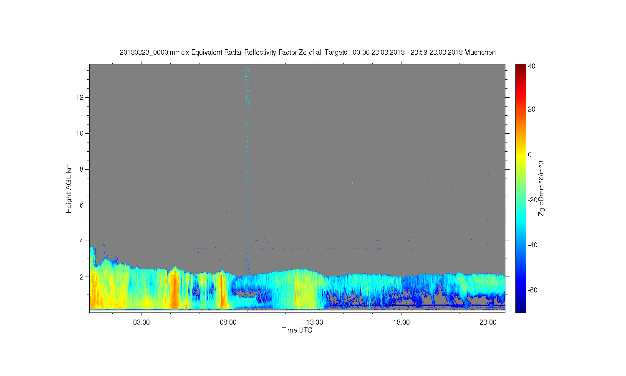626x376 pixels.
Task: Click the horizontal blue echo line at 4 km
Action: [x=292, y=240]
